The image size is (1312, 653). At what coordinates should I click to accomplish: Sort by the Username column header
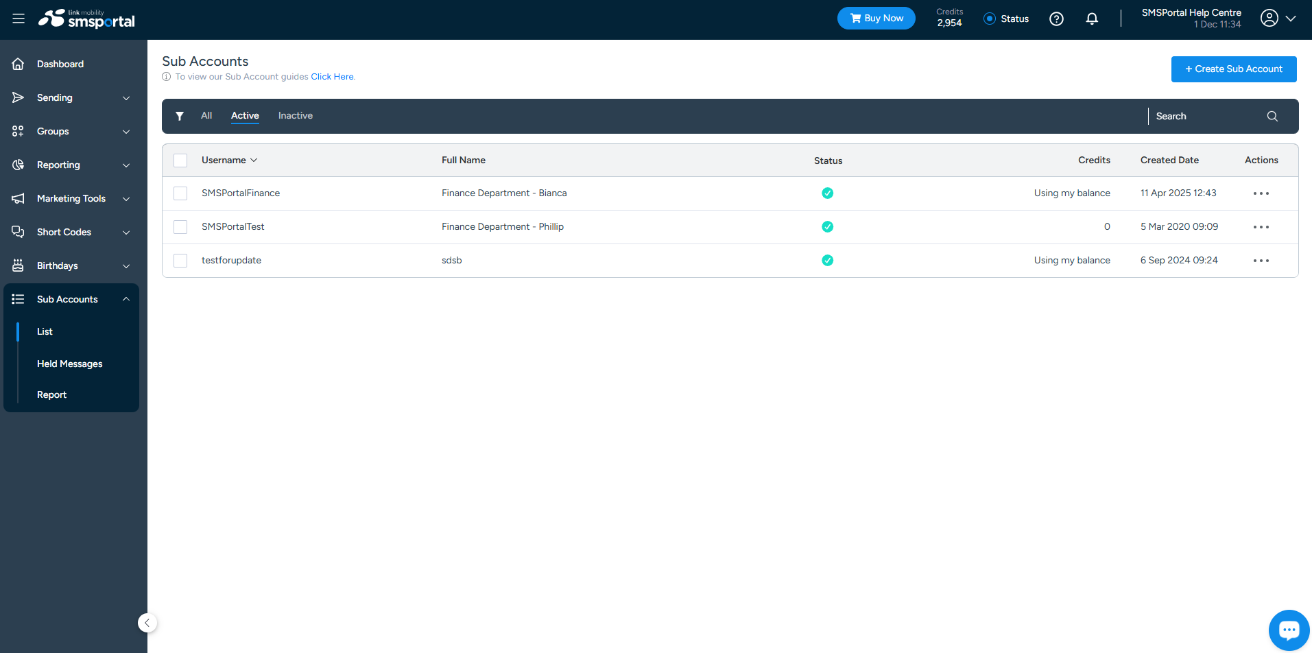point(229,160)
